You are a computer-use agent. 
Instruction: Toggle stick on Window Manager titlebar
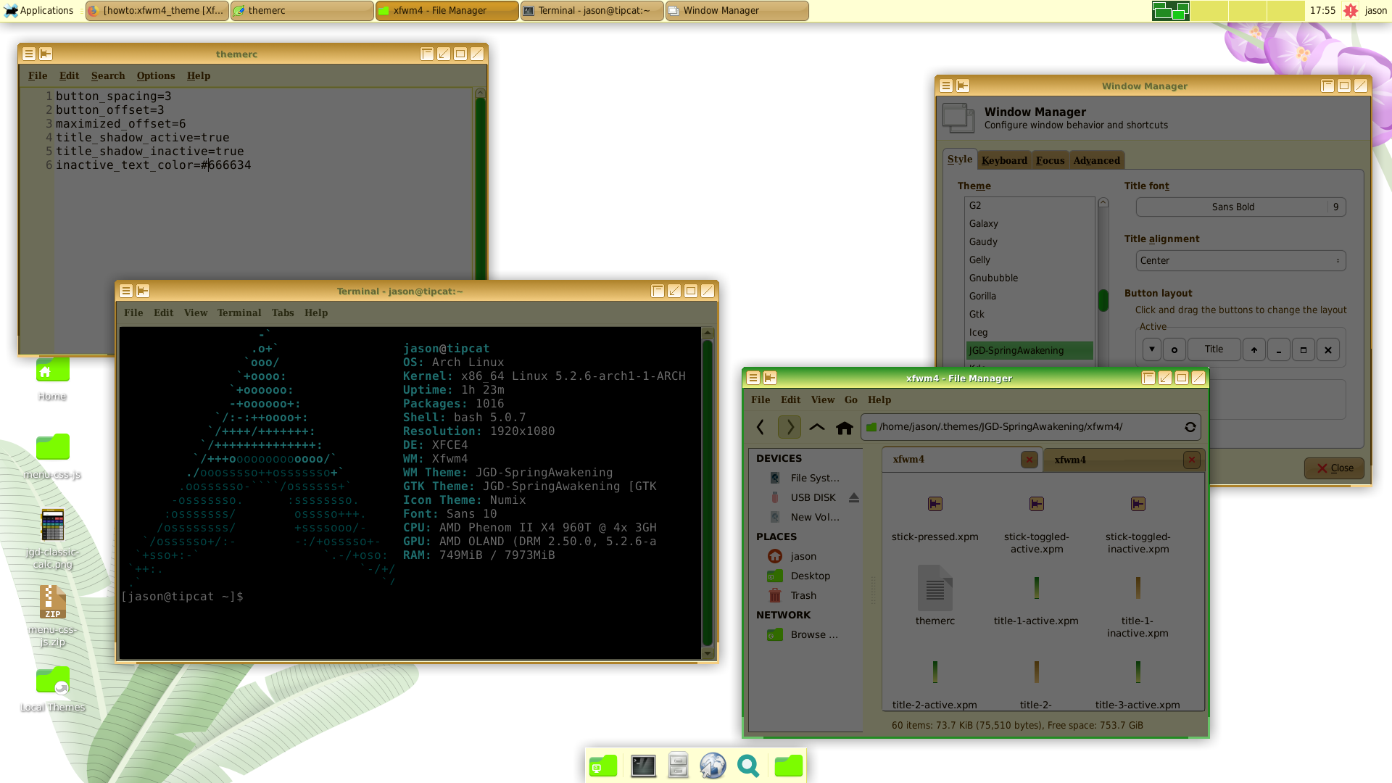[963, 86]
